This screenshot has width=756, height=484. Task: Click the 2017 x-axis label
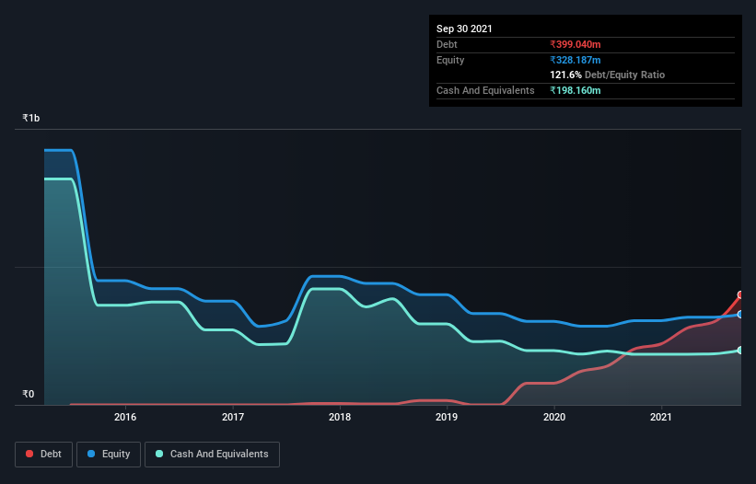(x=233, y=418)
